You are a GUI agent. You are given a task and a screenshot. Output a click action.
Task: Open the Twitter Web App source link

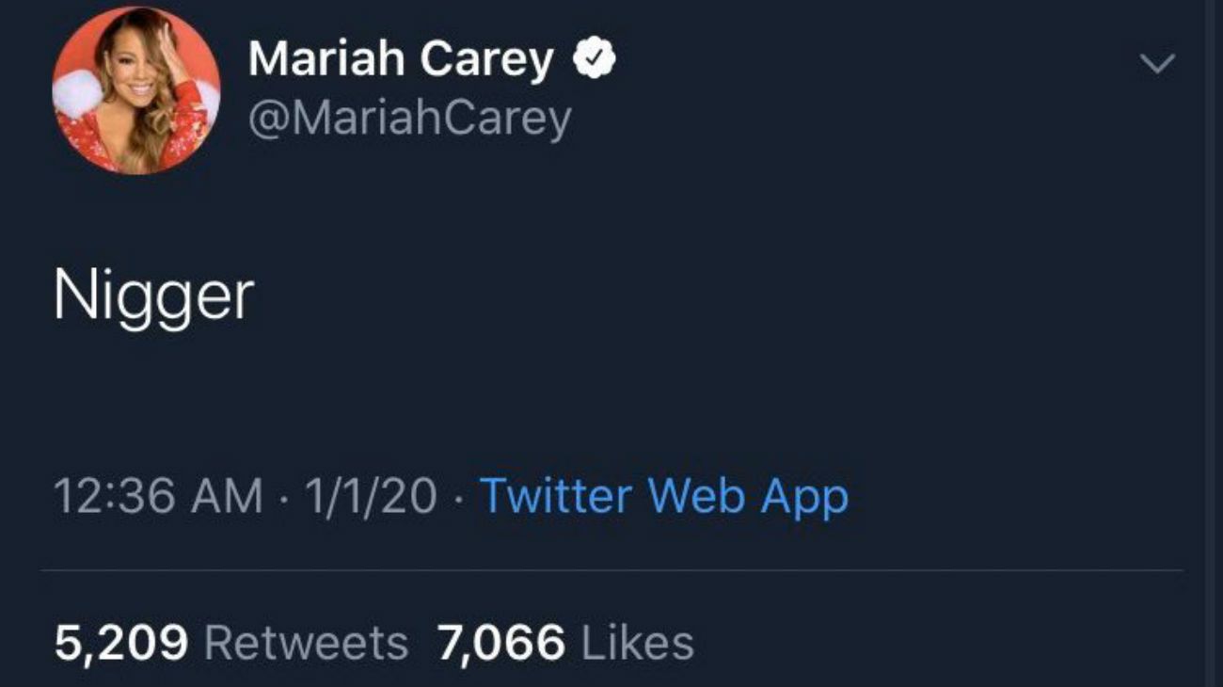[x=664, y=496]
